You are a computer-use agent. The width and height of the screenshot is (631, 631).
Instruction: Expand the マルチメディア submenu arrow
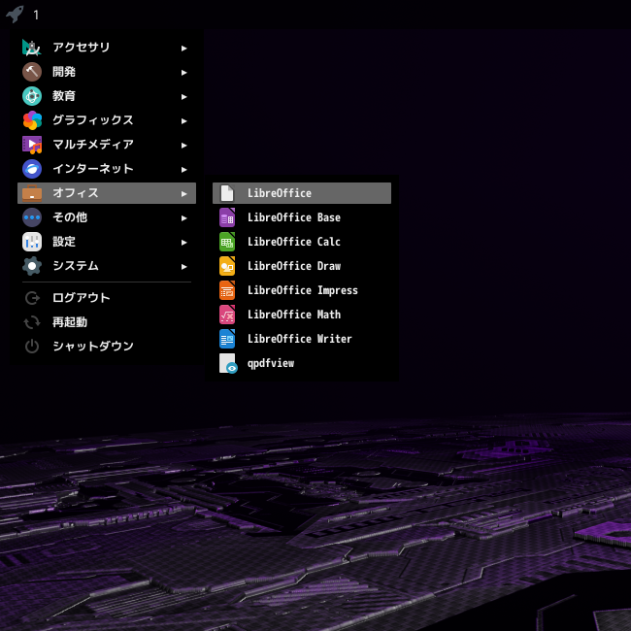click(x=183, y=146)
